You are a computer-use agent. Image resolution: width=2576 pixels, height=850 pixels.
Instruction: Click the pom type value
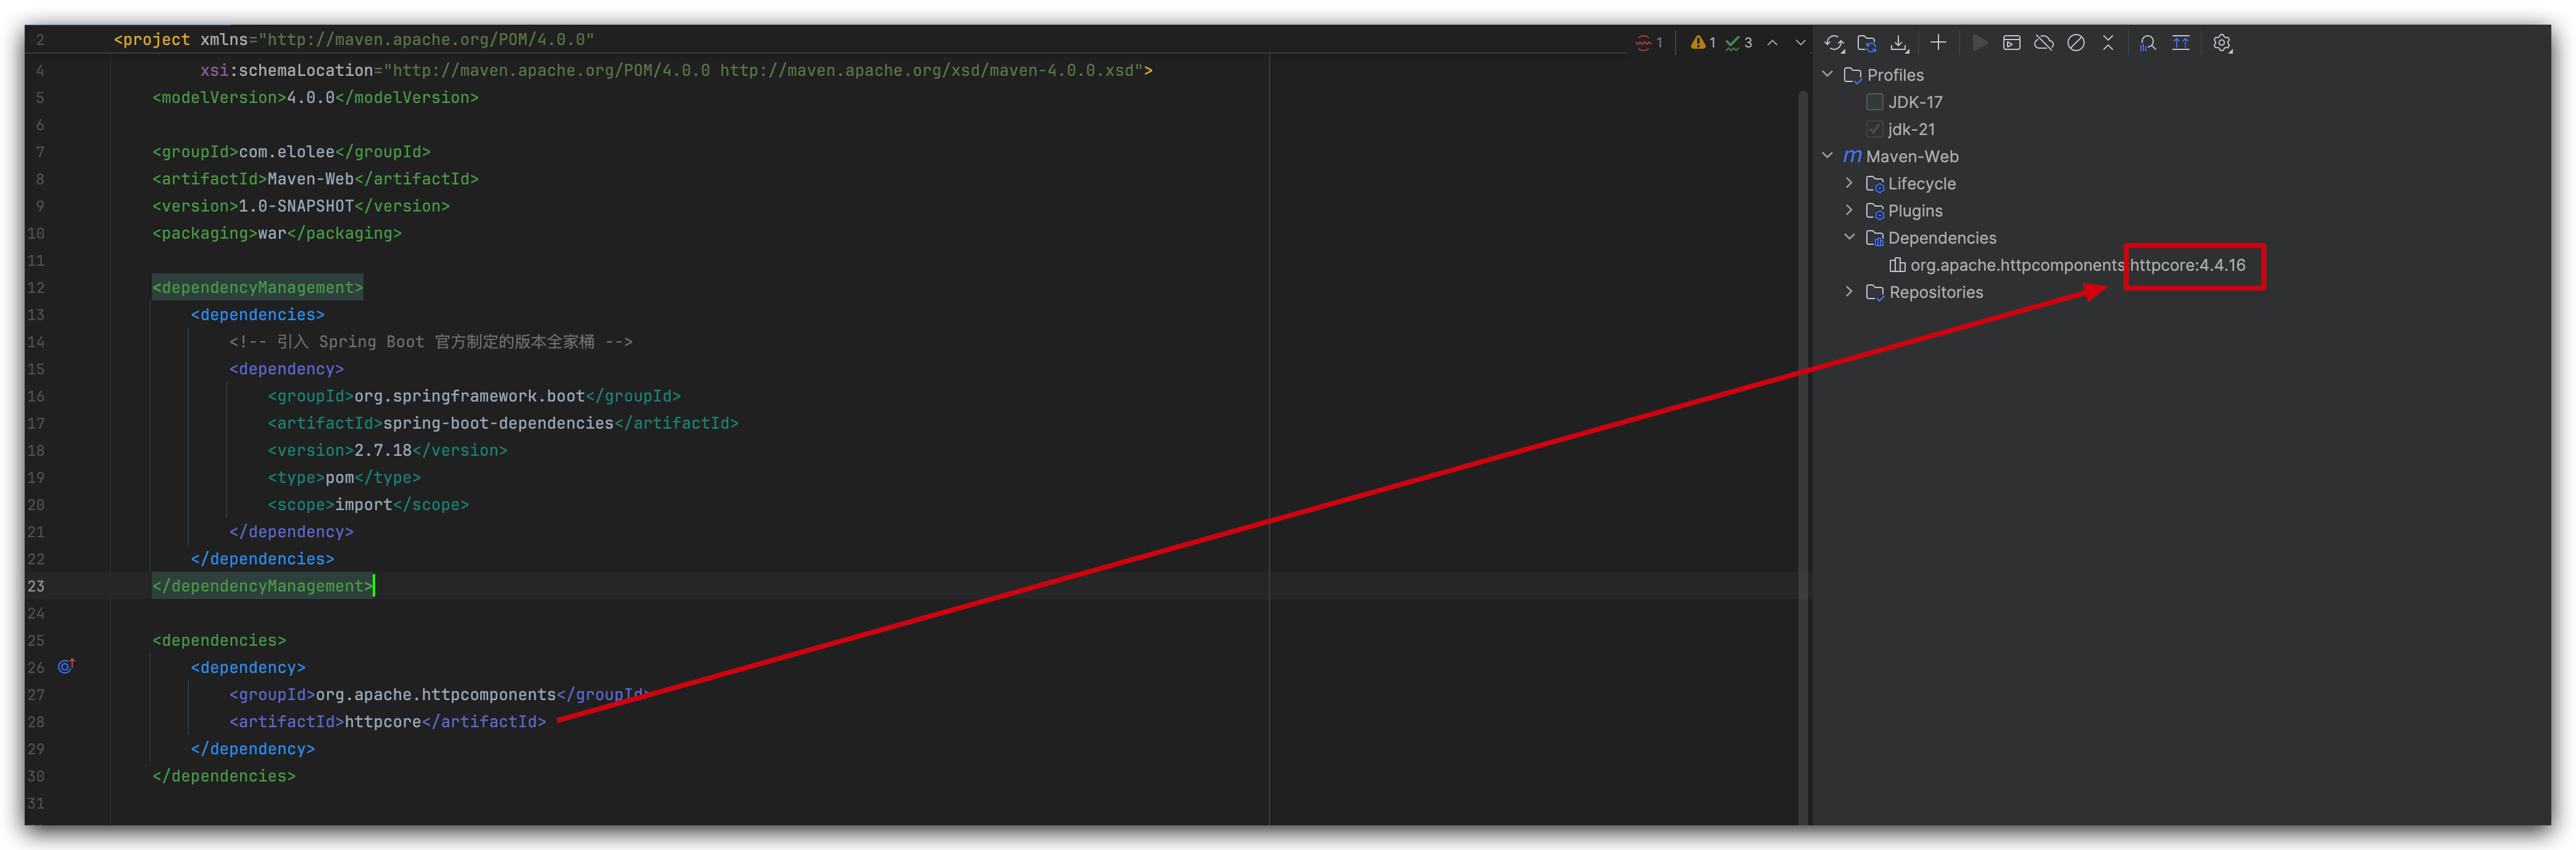340,478
